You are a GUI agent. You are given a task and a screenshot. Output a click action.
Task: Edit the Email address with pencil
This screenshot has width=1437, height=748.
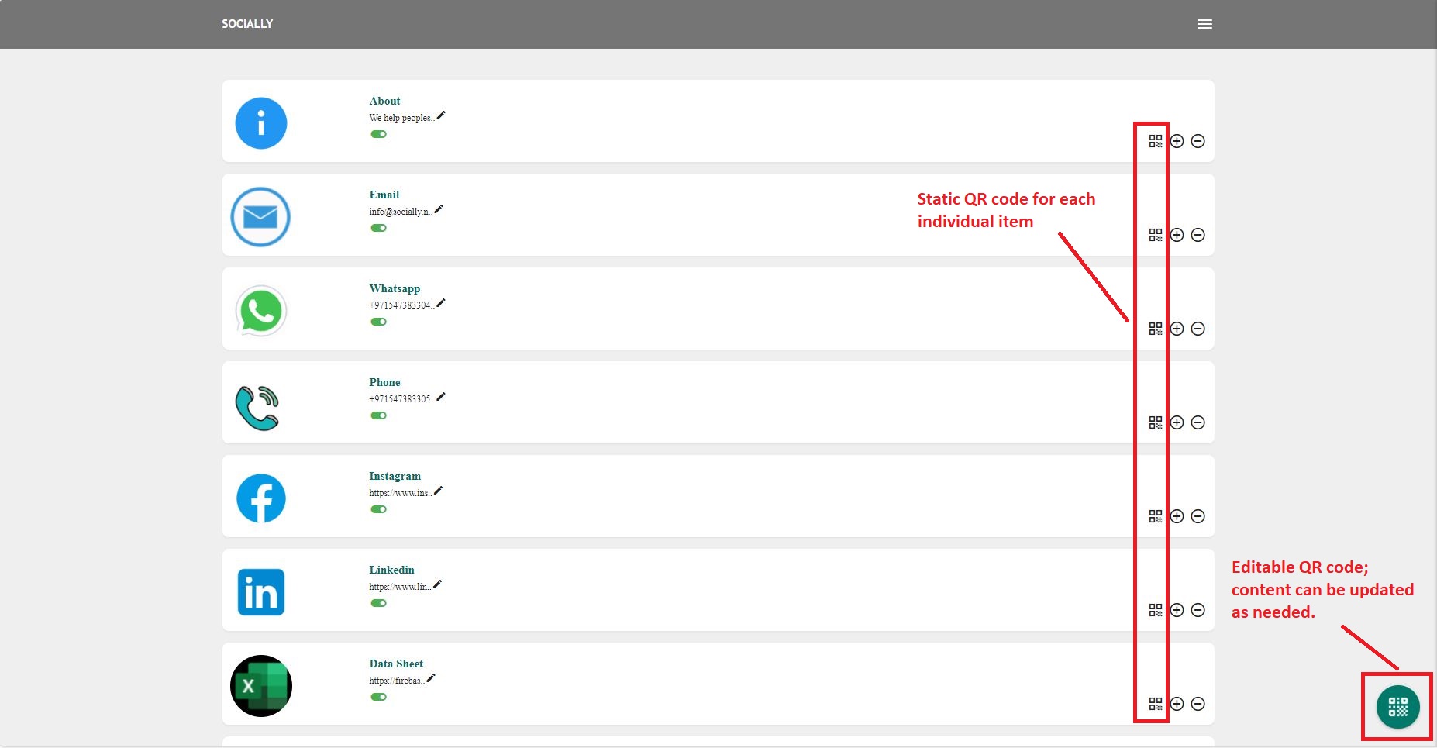(x=439, y=209)
